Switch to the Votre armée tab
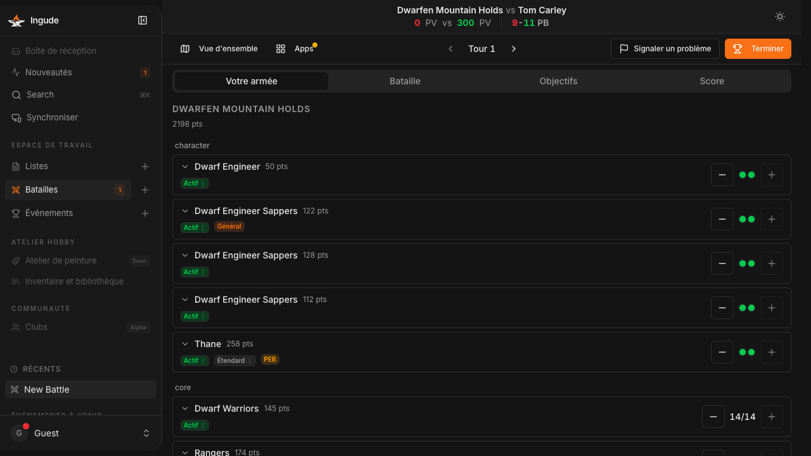The width and height of the screenshot is (811, 456). pos(252,81)
